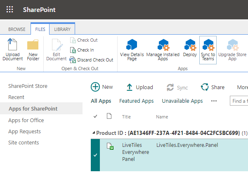Click Check Out in the ribbon
Screen dimensions: 248x177
84,40
